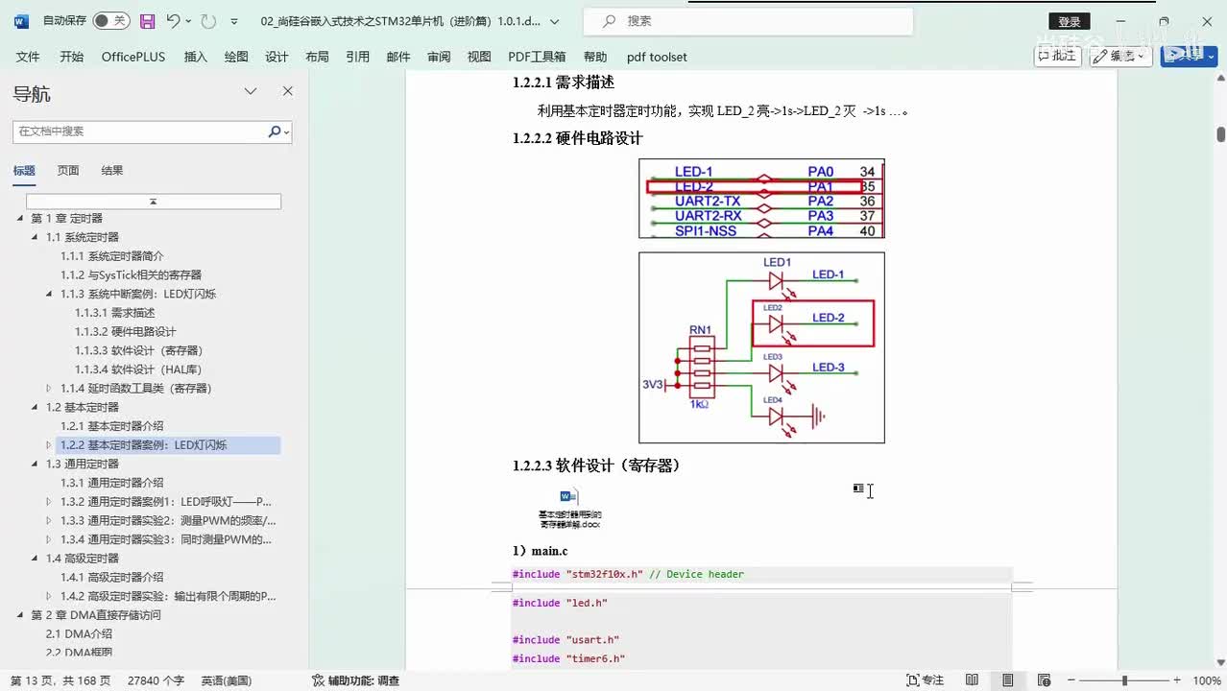Collapse 1.1.3 系统中断案例 heading
Viewport: 1227px width, 691px height.
click(49, 294)
